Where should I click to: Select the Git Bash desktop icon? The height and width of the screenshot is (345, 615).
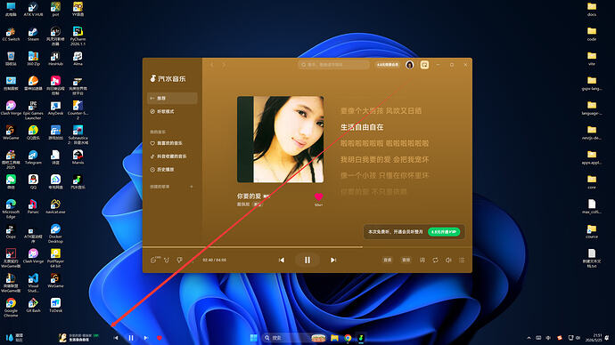pos(33,305)
